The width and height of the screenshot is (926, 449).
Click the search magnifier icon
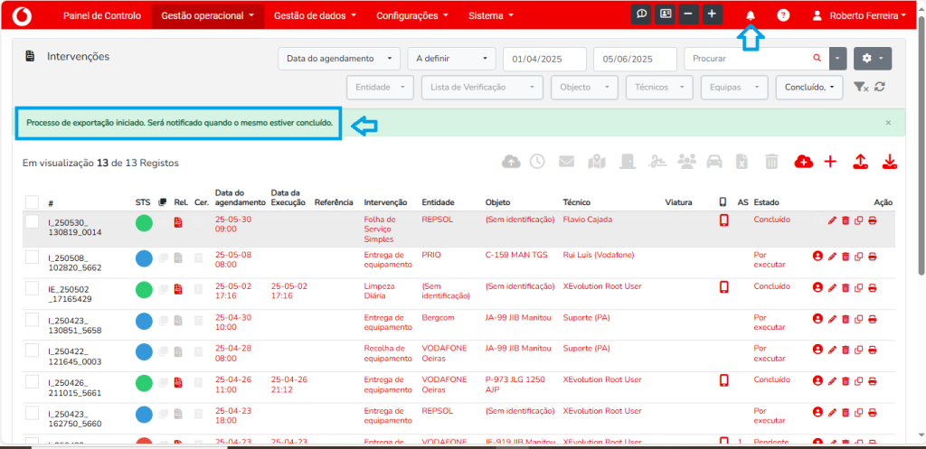[x=817, y=59]
